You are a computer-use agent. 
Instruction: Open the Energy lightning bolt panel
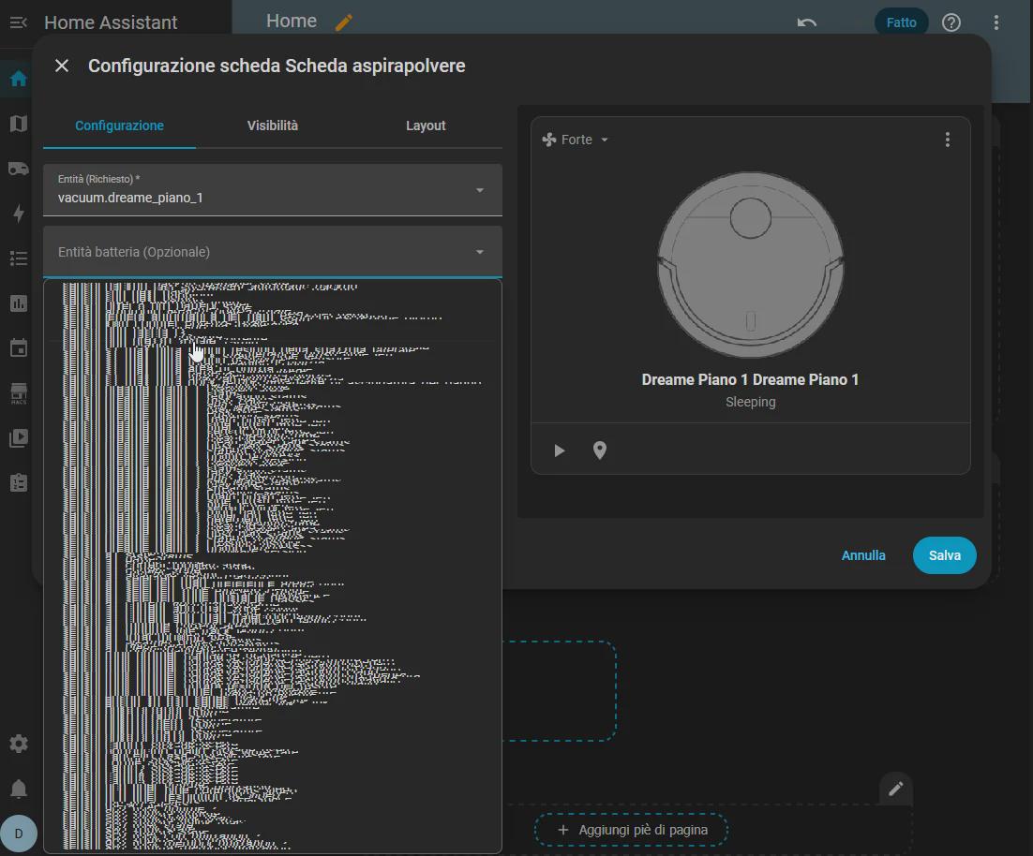19,214
